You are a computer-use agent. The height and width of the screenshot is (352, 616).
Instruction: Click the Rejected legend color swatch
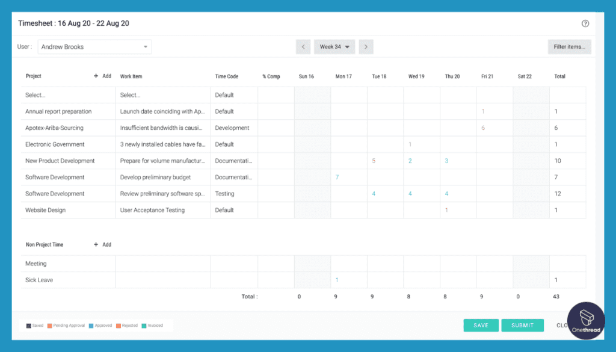click(x=119, y=326)
